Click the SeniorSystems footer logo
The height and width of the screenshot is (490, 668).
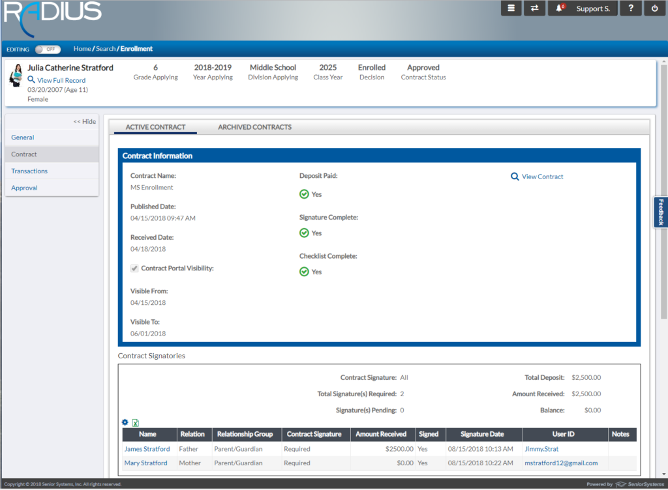tap(639, 484)
